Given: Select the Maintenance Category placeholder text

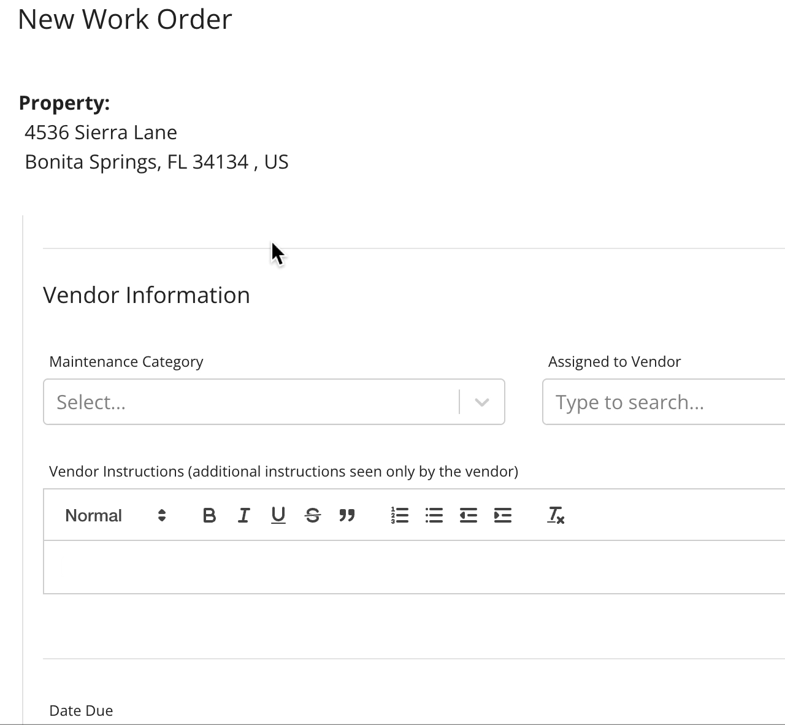Looking at the screenshot, I should pos(91,402).
